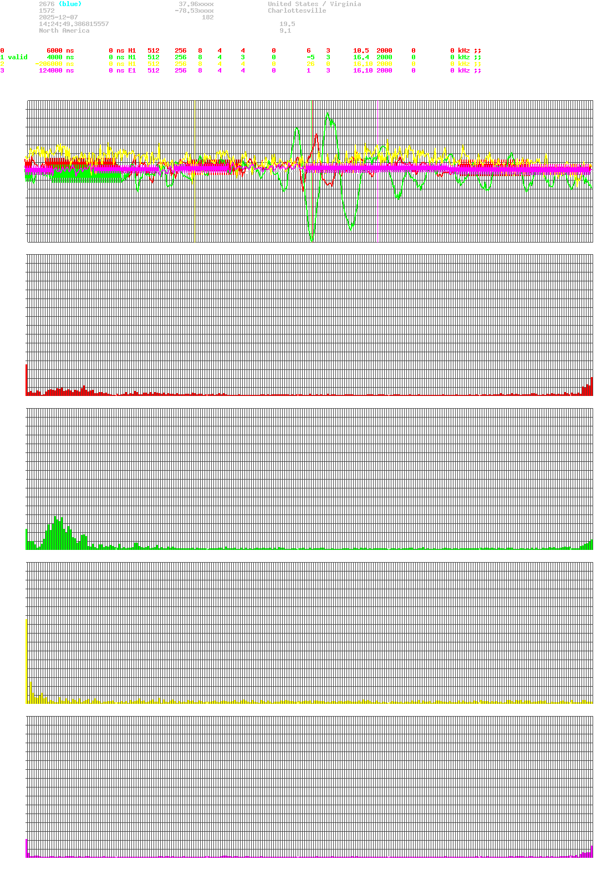
Task: Click the longitude -78.53xxxx
Action: pyautogui.click(x=194, y=11)
